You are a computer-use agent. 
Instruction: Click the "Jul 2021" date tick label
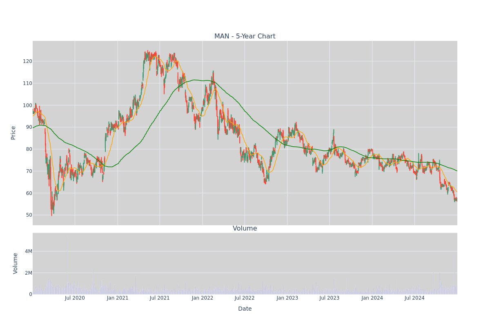tap(160, 298)
